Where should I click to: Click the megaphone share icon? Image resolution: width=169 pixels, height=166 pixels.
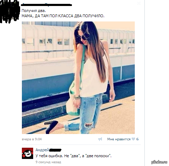[x=100, y=139]
